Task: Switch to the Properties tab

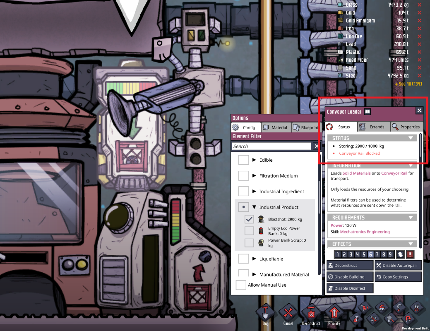Action: [x=407, y=127]
